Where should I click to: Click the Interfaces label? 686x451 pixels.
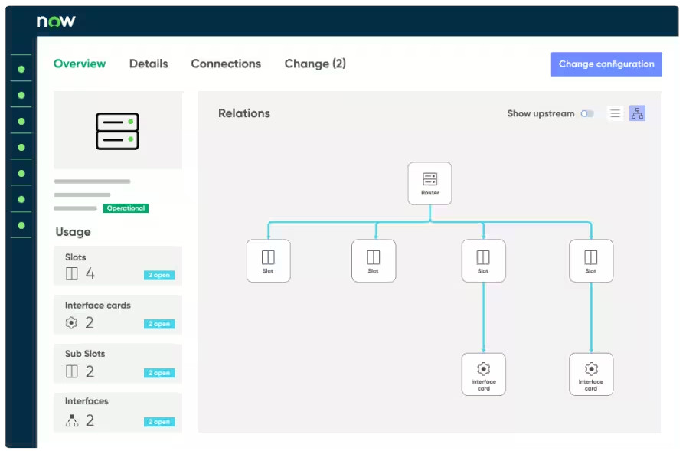click(x=87, y=401)
